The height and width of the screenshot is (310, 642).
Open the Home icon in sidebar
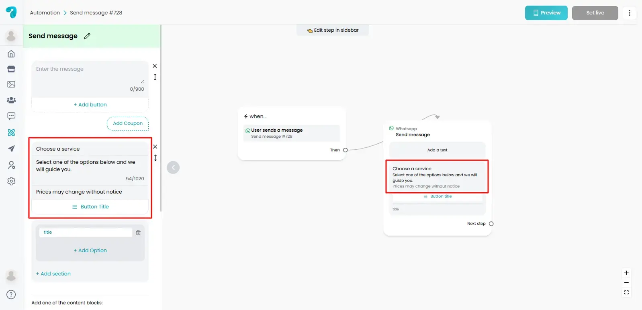[11, 54]
